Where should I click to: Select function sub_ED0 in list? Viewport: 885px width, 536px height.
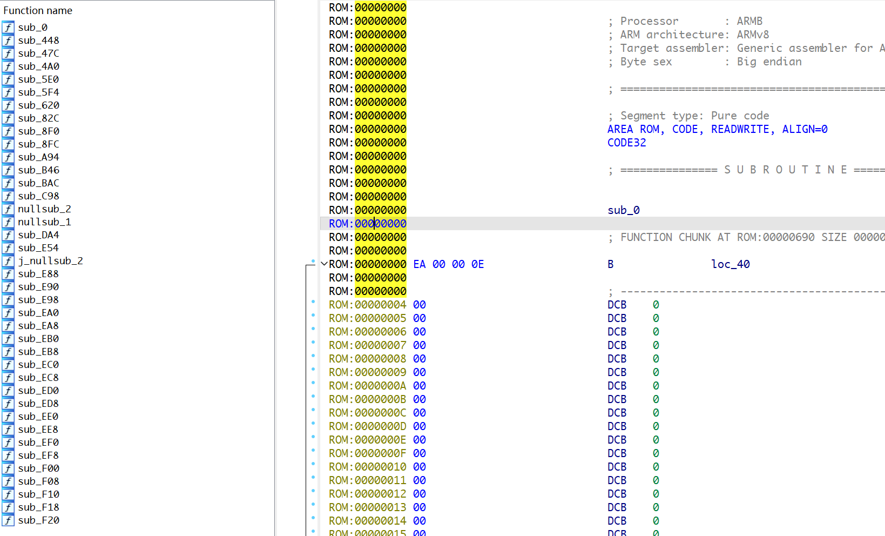click(38, 391)
